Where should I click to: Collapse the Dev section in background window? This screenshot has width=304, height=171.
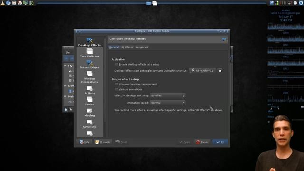click(65, 85)
